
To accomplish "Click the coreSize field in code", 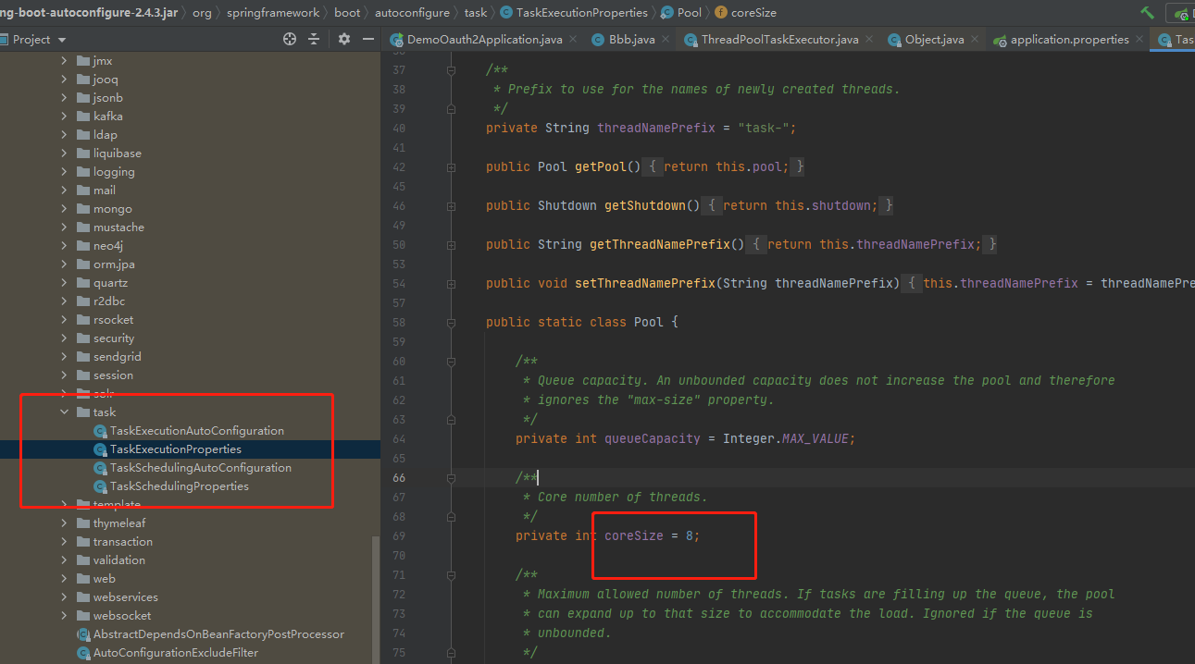I will pos(634,536).
